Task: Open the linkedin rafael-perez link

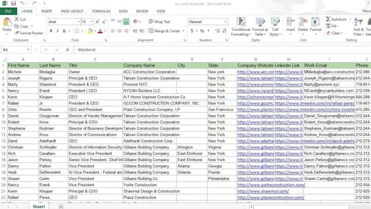Action: point(314,103)
